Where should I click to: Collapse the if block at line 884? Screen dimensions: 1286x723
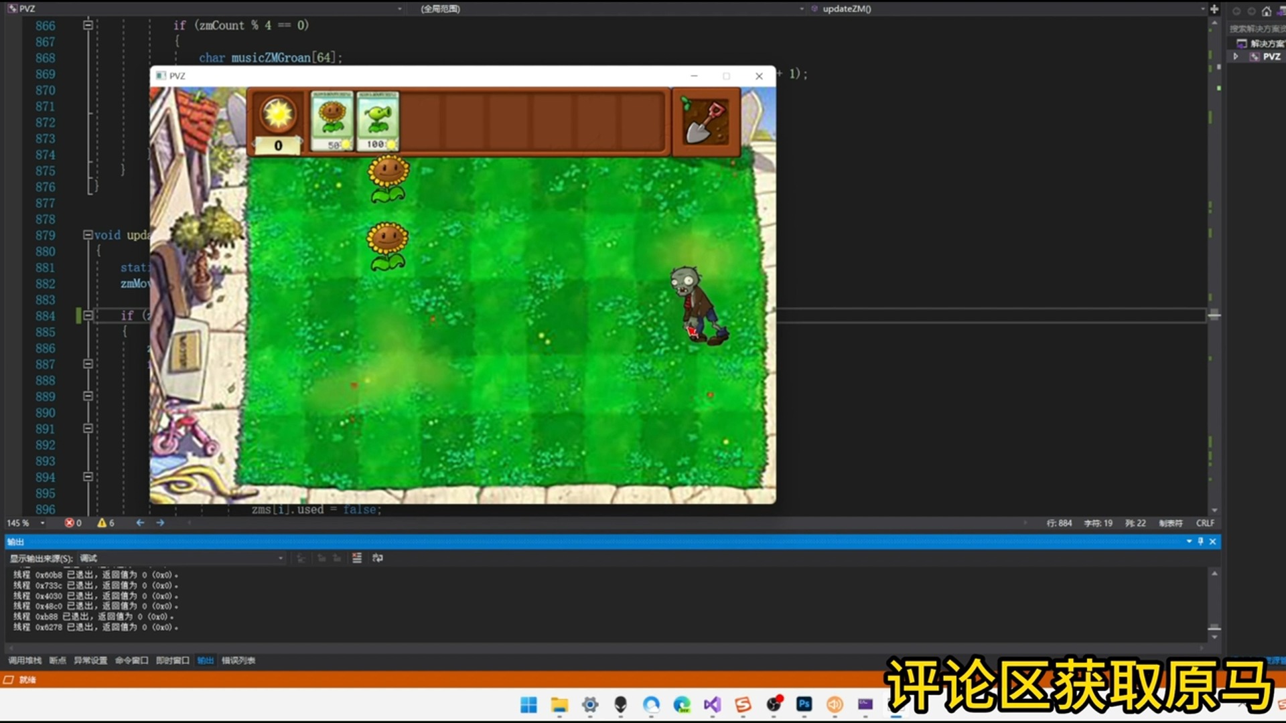tap(88, 315)
